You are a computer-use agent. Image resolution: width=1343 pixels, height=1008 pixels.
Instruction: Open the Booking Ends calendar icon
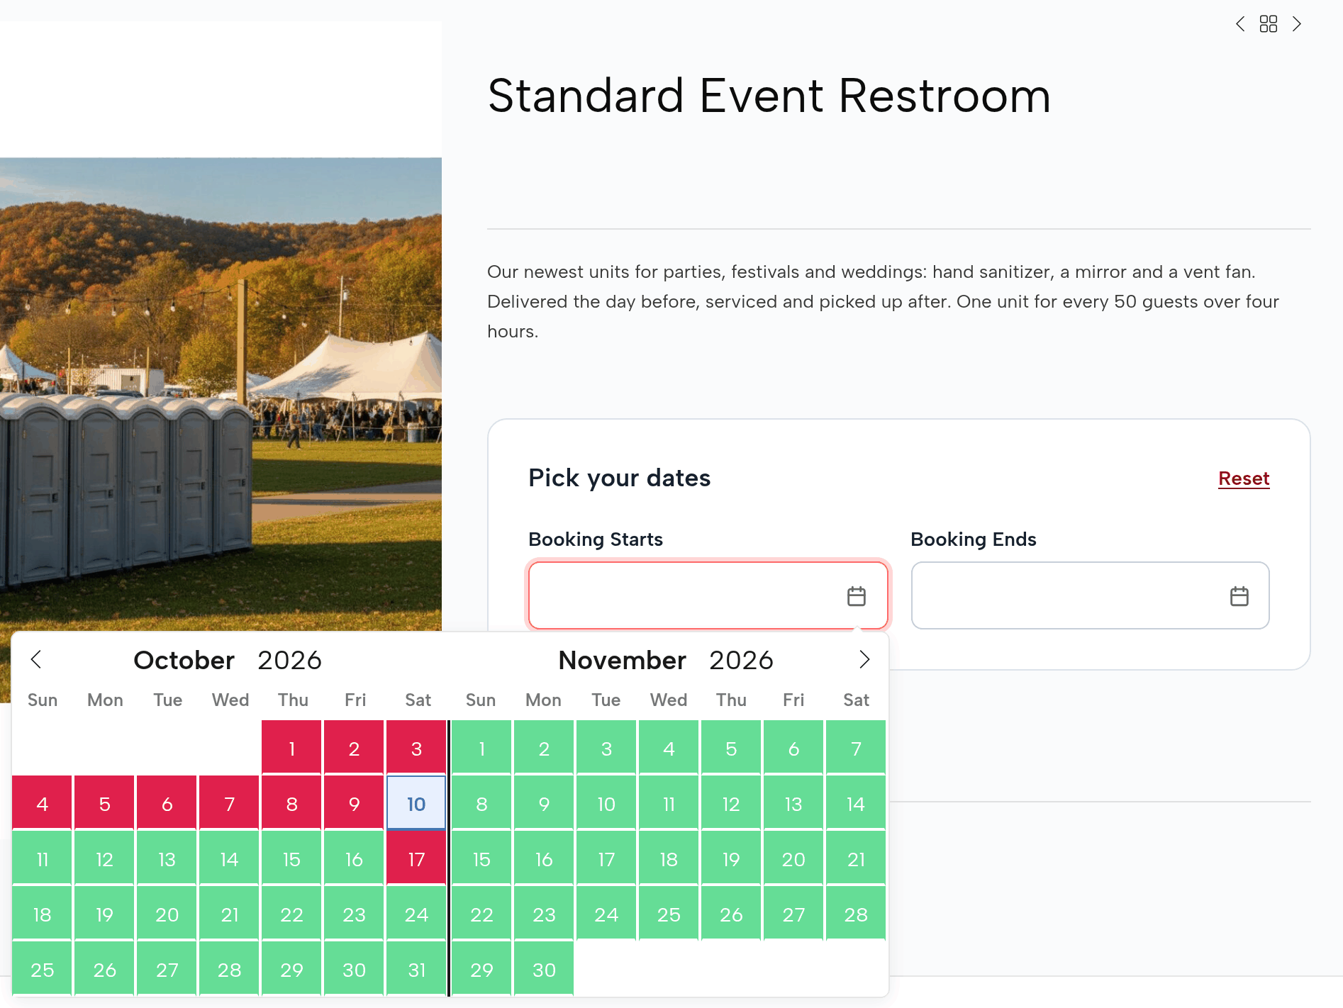(1239, 596)
